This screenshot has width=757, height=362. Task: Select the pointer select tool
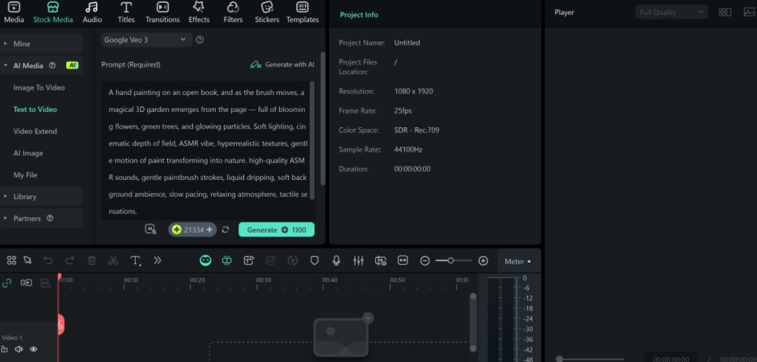pyautogui.click(x=28, y=260)
